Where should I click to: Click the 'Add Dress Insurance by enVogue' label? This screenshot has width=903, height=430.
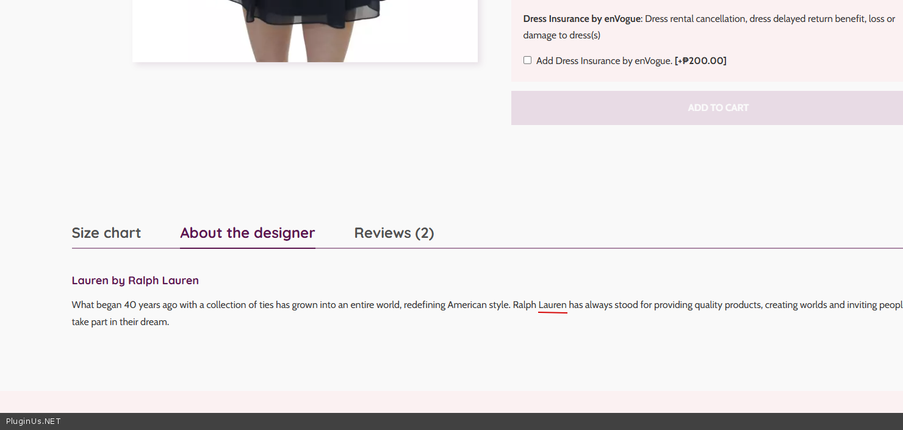coord(603,61)
